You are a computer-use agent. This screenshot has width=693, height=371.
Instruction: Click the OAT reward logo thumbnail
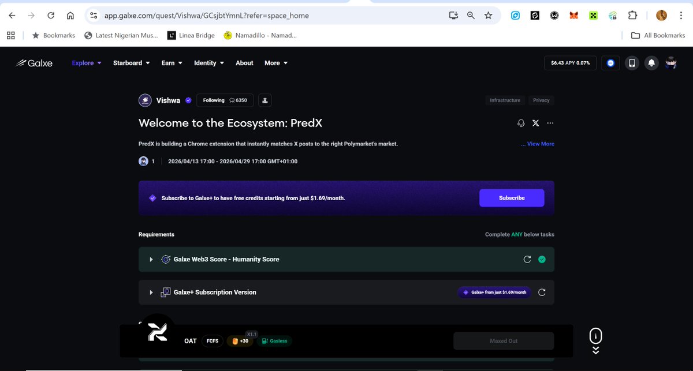(x=158, y=332)
